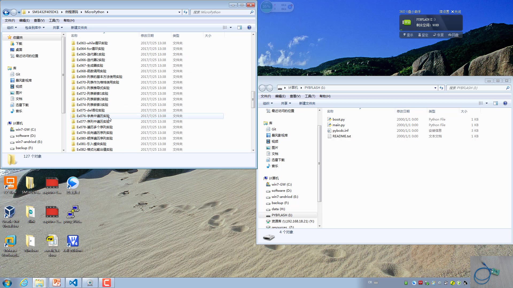Image resolution: width=513 pixels, height=288 pixels.
Task: Open Oracle VM VirtualBox icon
Action: click(10, 212)
